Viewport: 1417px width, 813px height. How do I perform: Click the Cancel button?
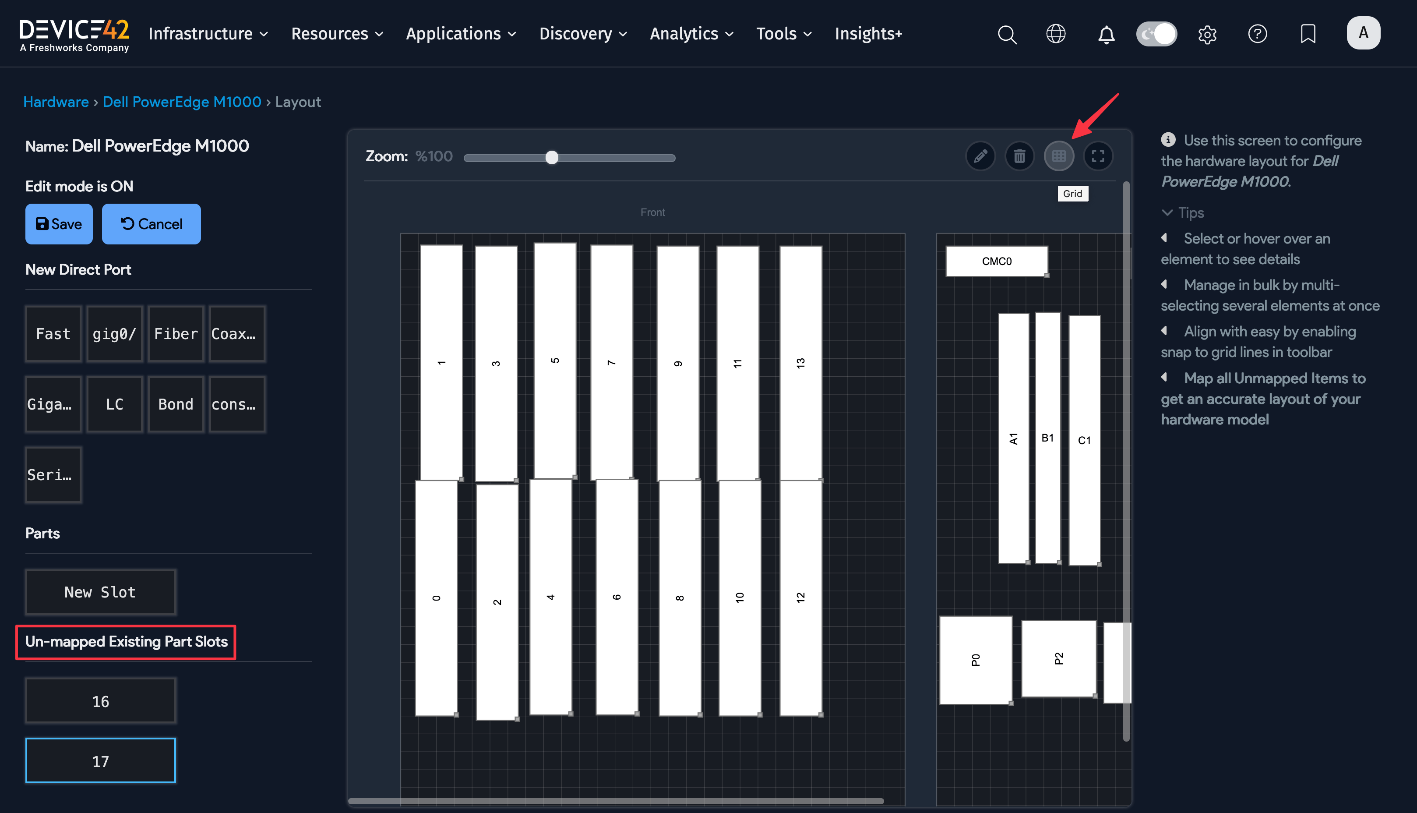[151, 224]
